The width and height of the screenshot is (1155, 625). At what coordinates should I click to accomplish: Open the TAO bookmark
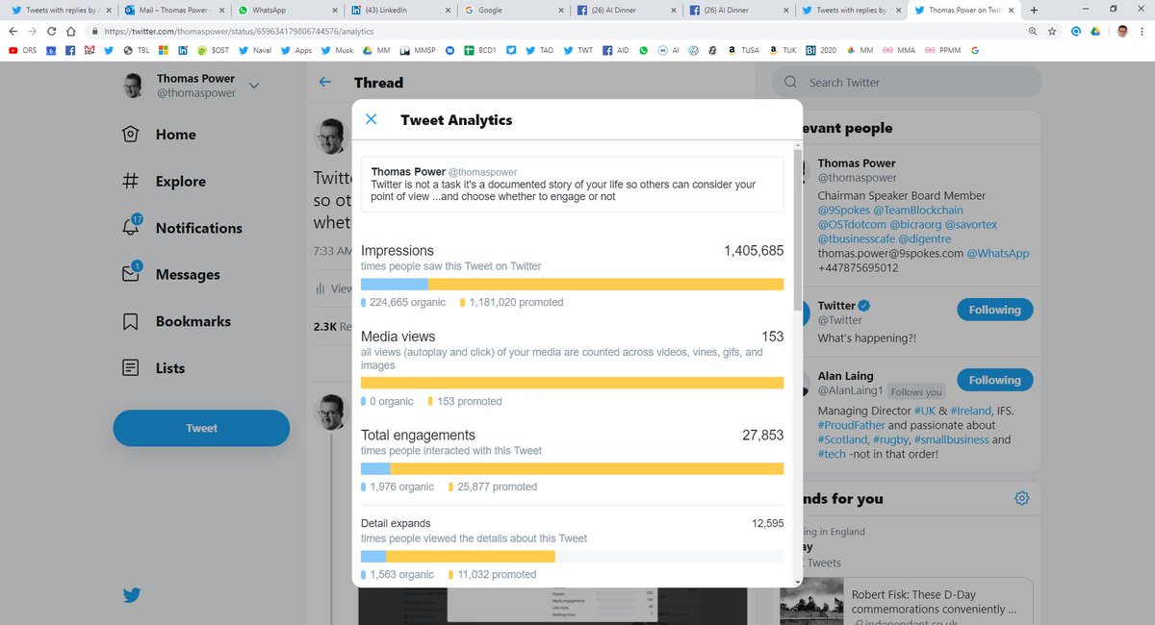click(538, 49)
